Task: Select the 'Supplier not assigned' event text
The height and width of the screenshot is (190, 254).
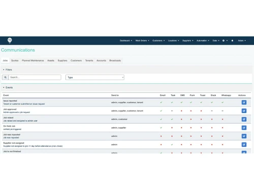Action: coord(14,143)
